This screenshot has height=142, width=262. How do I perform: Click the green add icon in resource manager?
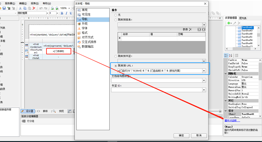point(229,23)
